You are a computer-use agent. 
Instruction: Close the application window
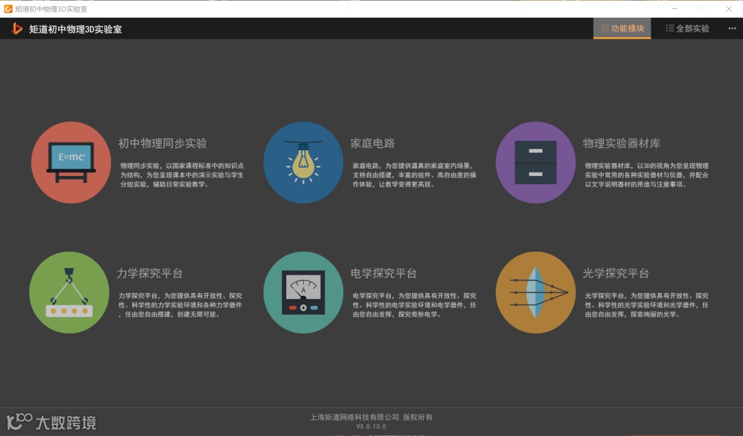729,8
